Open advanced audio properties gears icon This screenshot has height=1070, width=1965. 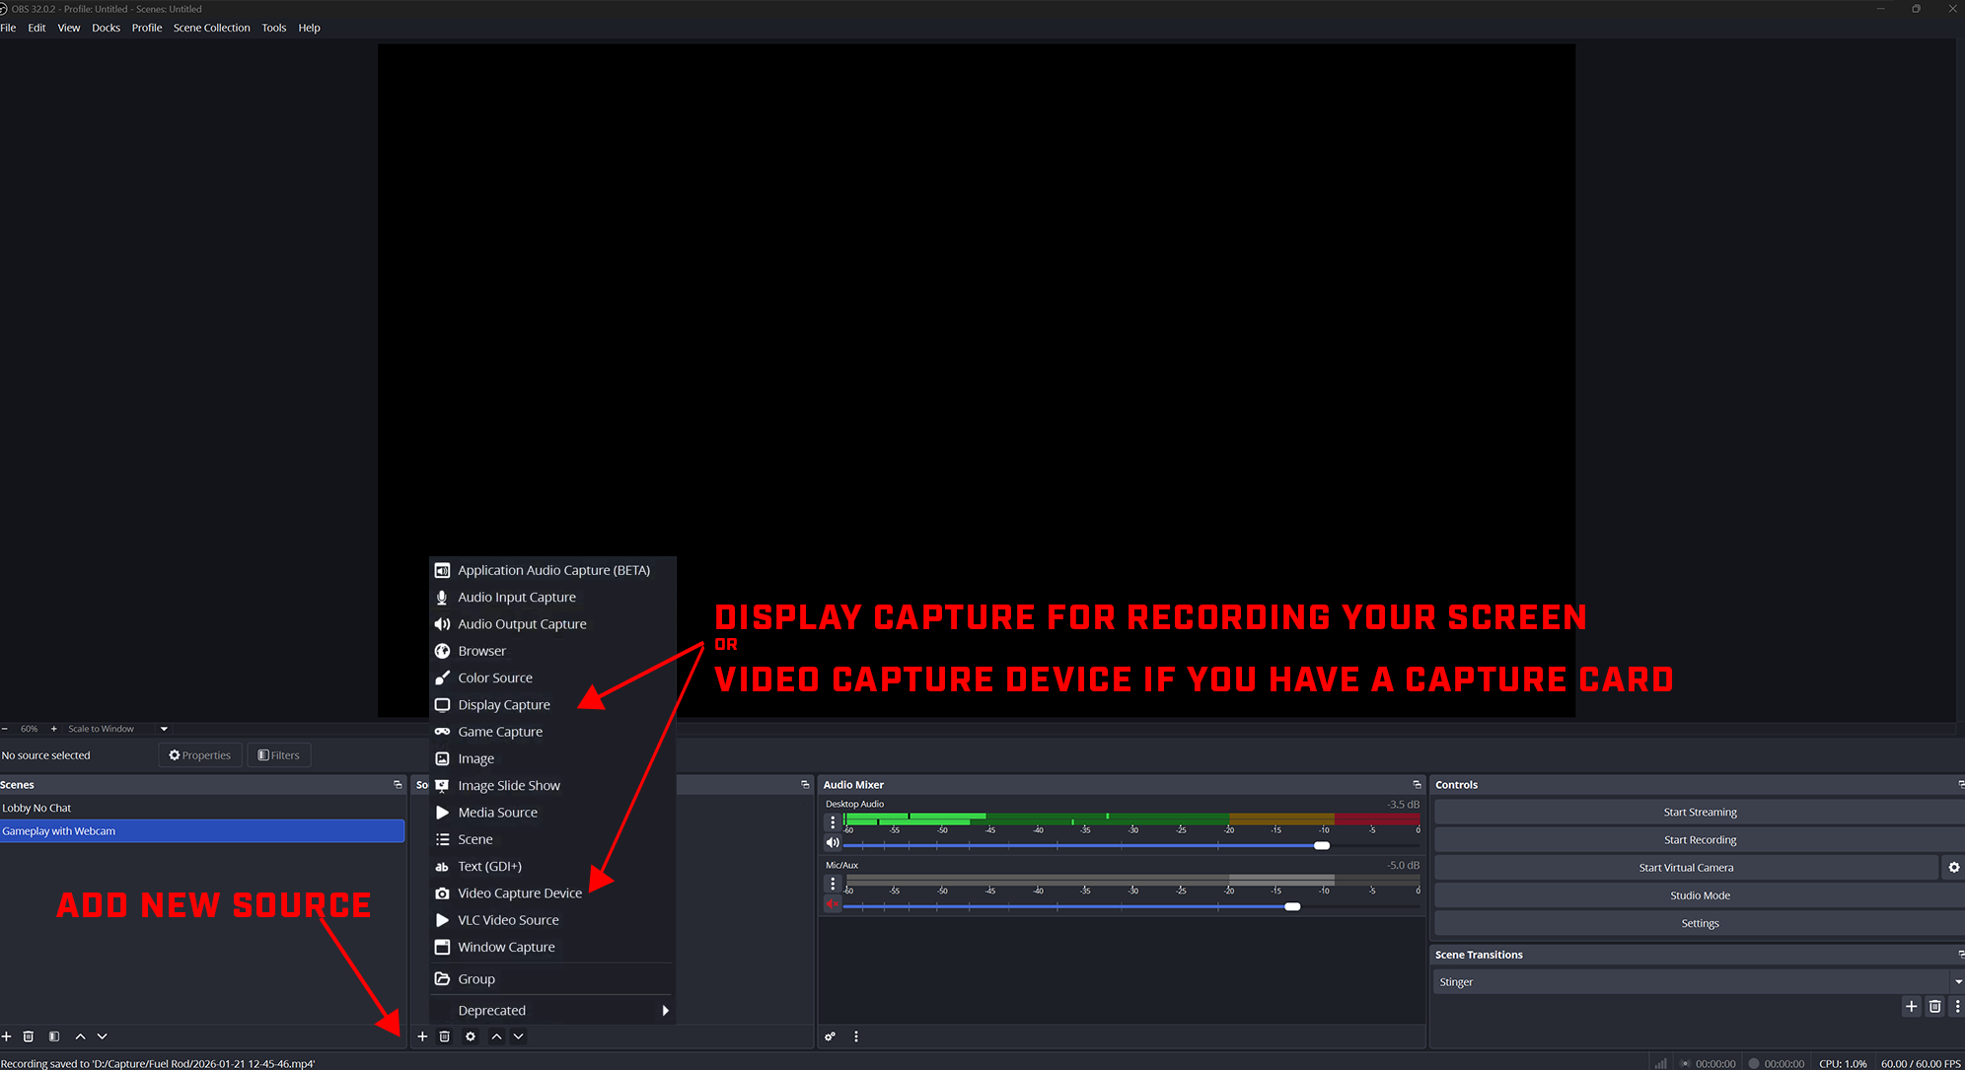831,1036
